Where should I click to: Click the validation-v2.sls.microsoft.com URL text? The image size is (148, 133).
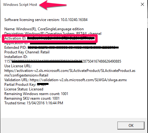click(x=78, y=80)
